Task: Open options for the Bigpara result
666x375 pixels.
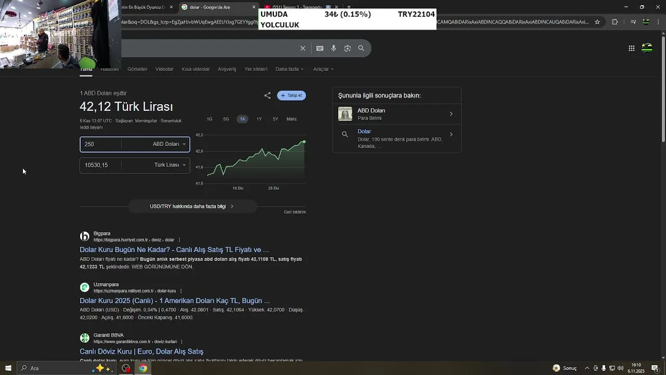Action: pos(180,240)
